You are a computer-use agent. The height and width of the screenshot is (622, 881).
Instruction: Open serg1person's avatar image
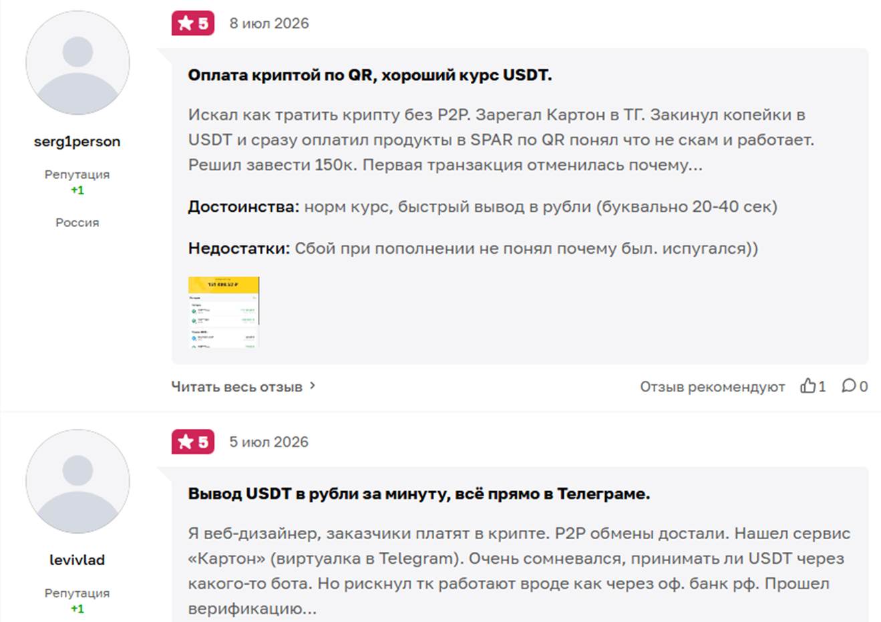pyautogui.click(x=77, y=63)
